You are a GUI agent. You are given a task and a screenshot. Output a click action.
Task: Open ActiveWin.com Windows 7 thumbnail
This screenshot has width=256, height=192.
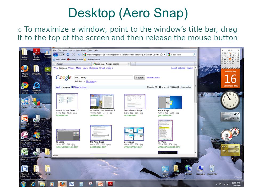102,102
